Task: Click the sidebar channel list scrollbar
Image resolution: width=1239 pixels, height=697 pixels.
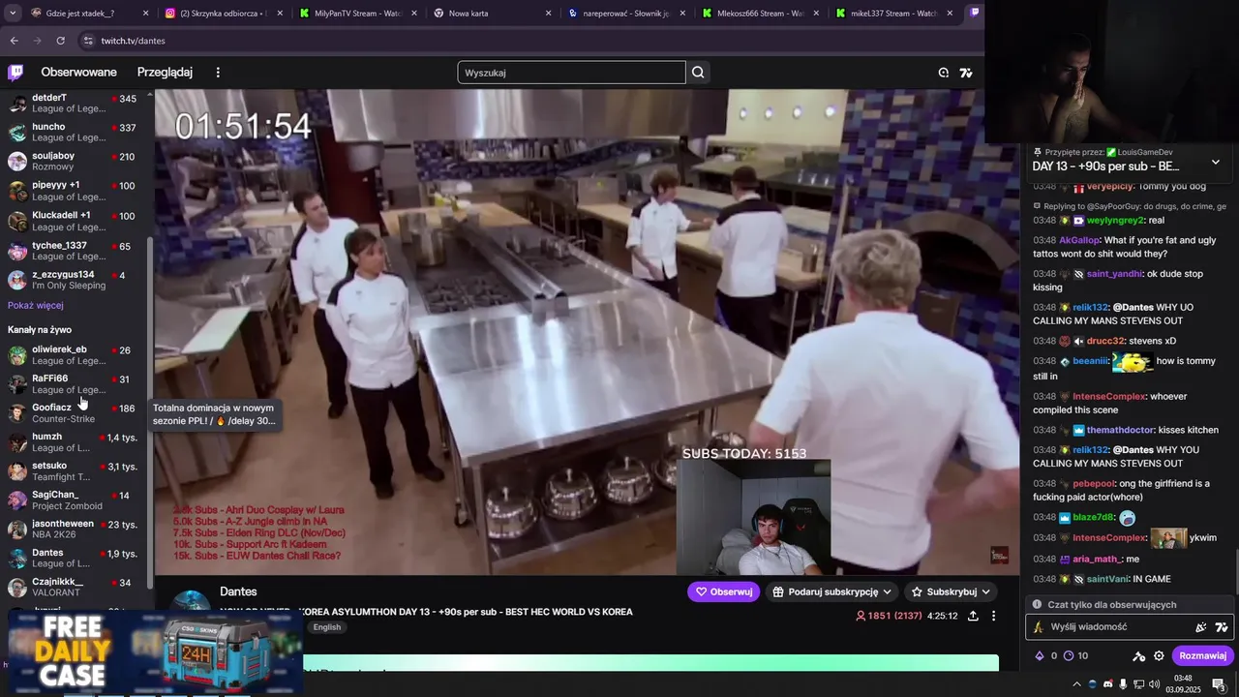Action: (x=149, y=411)
